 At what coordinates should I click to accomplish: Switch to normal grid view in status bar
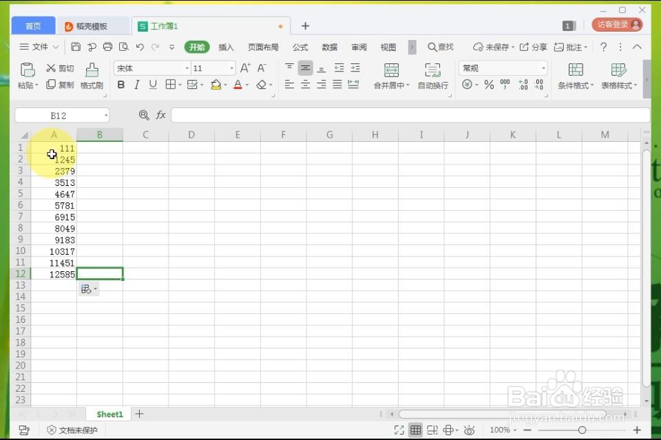point(416,430)
